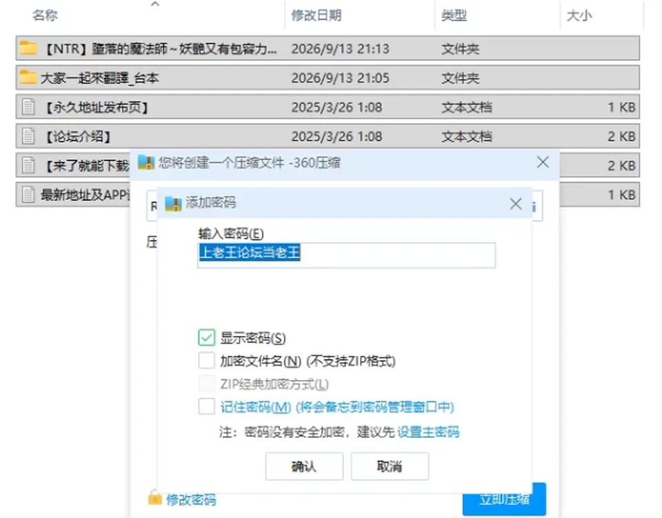Image resolution: width=662 pixels, height=518 pixels.
Task: Click the document icon beside 【论坛介绍】
Action: 28,136
